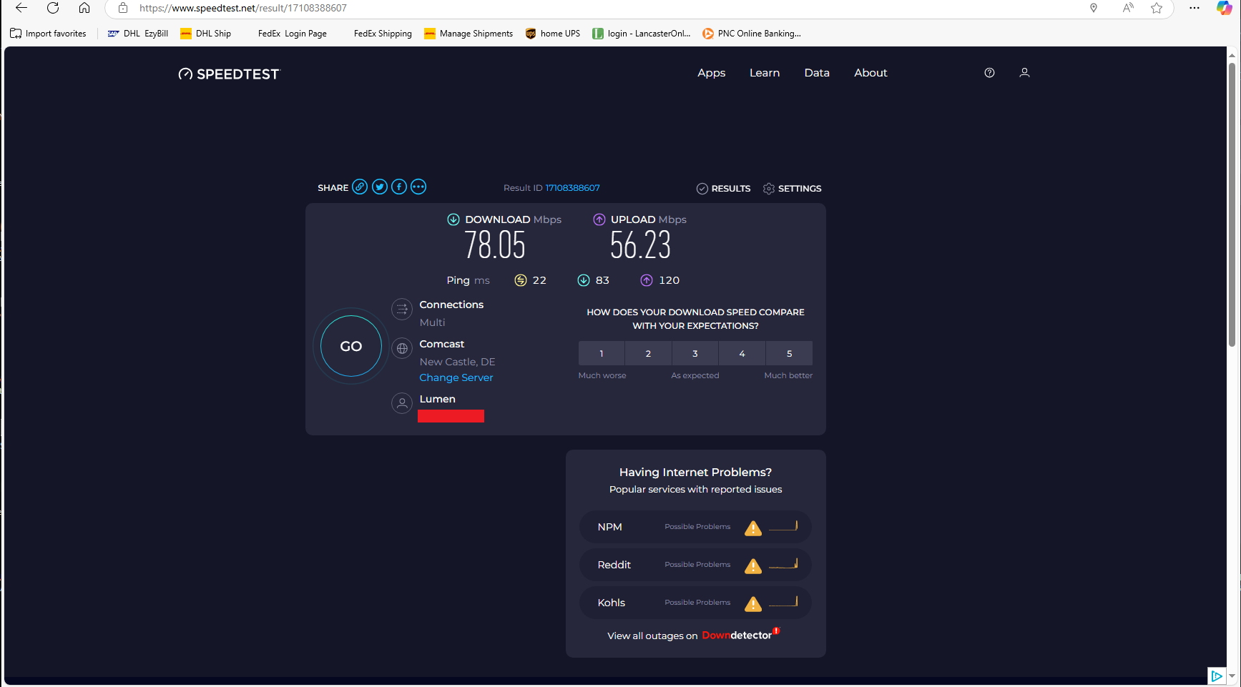Click the browser address bar URL
The height and width of the screenshot is (687, 1241).
(243, 8)
